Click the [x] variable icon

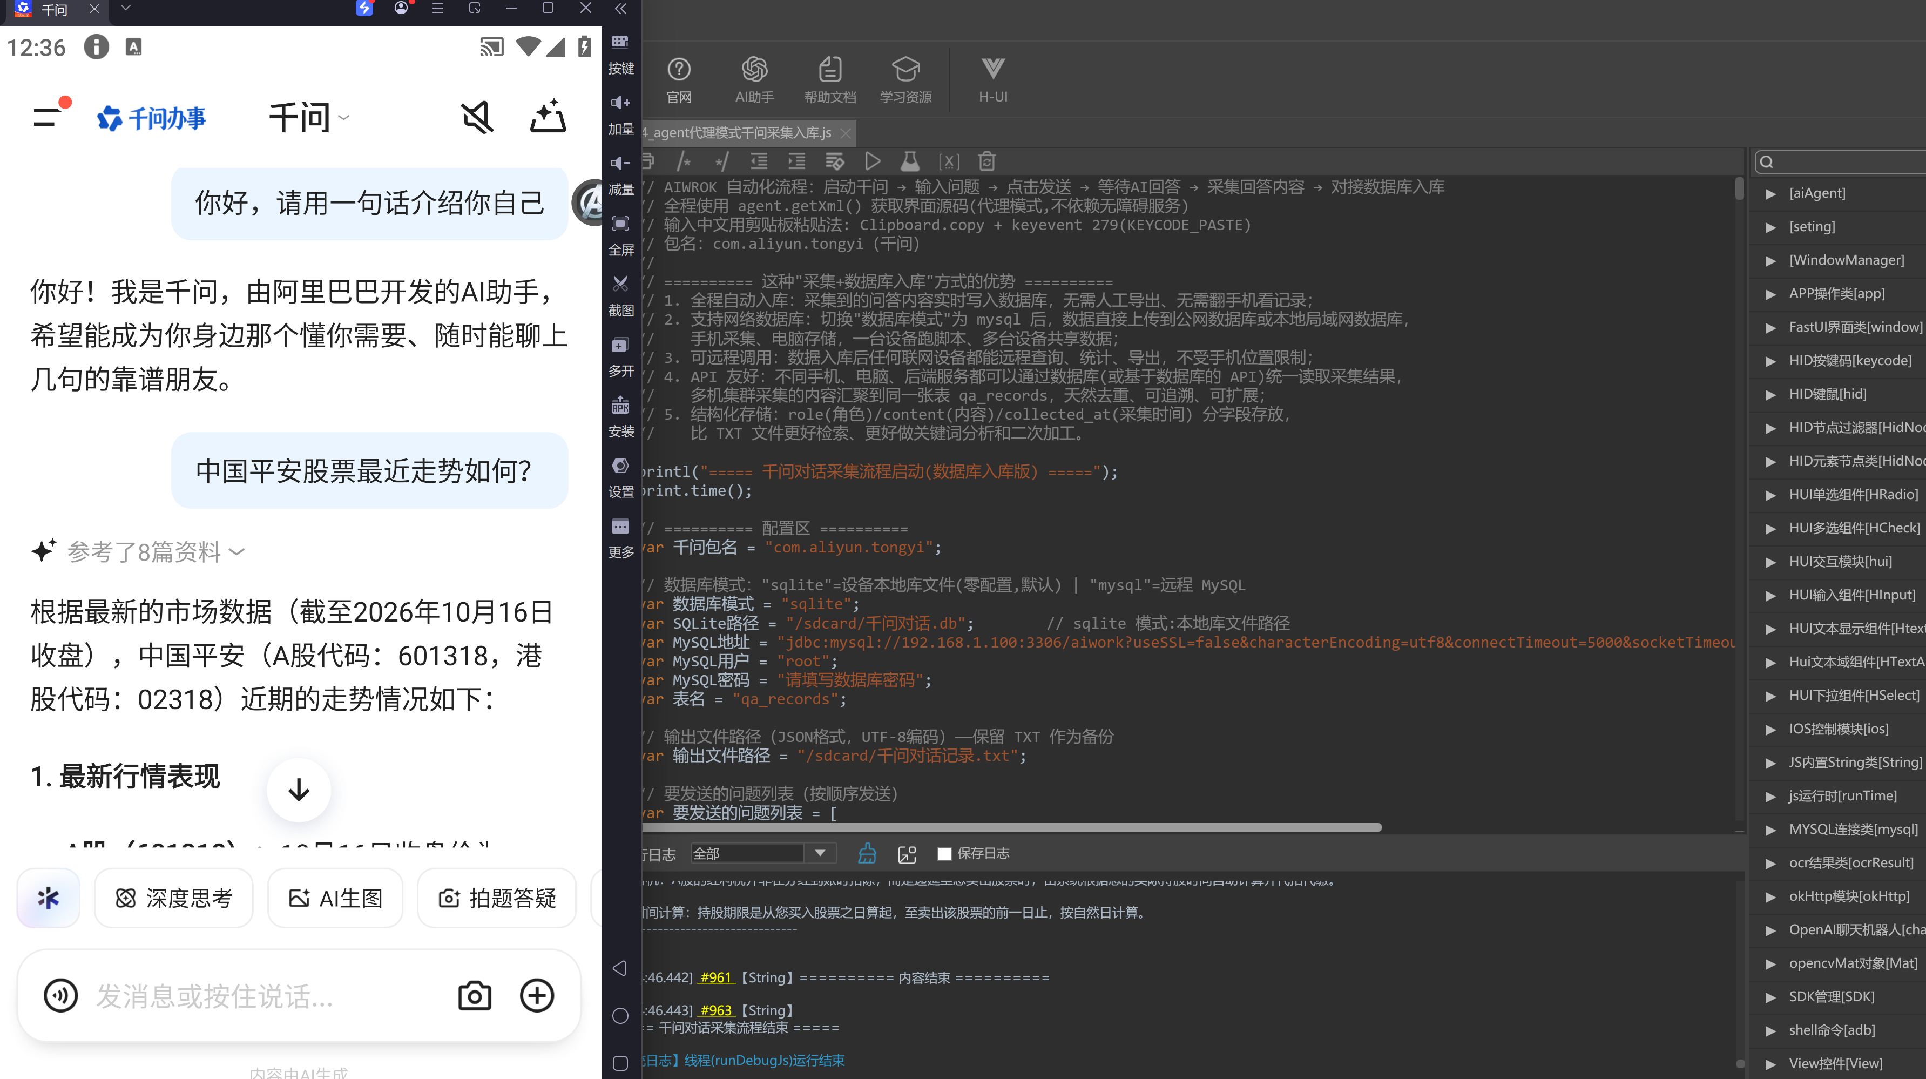949,161
